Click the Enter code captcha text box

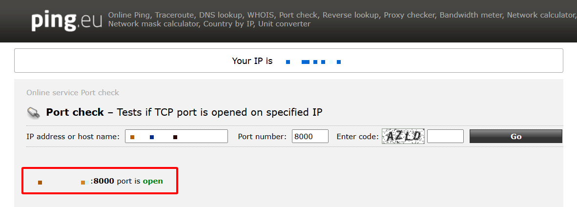click(445, 137)
